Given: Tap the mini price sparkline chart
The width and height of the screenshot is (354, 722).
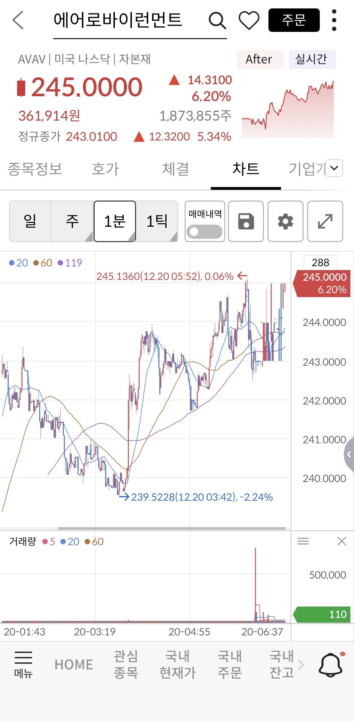Looking at the screenshot, I should point(288,109).
